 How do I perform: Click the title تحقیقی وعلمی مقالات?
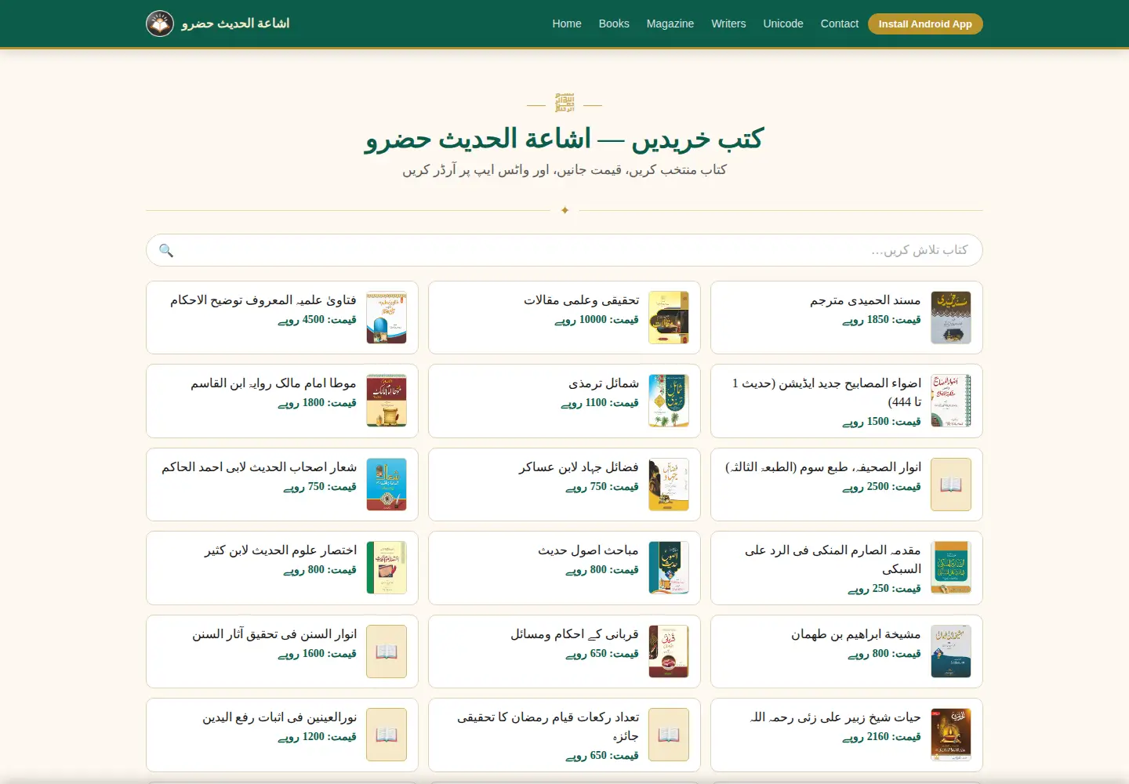582,300
